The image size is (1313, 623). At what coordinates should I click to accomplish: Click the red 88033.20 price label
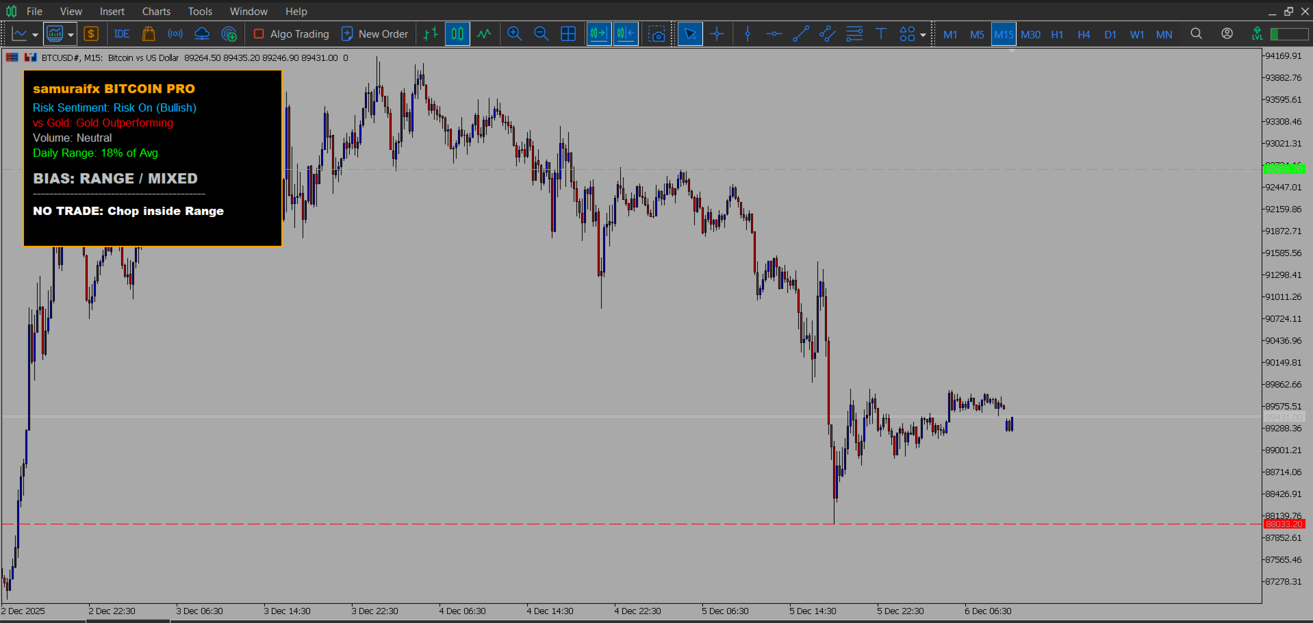point(1284,524)
